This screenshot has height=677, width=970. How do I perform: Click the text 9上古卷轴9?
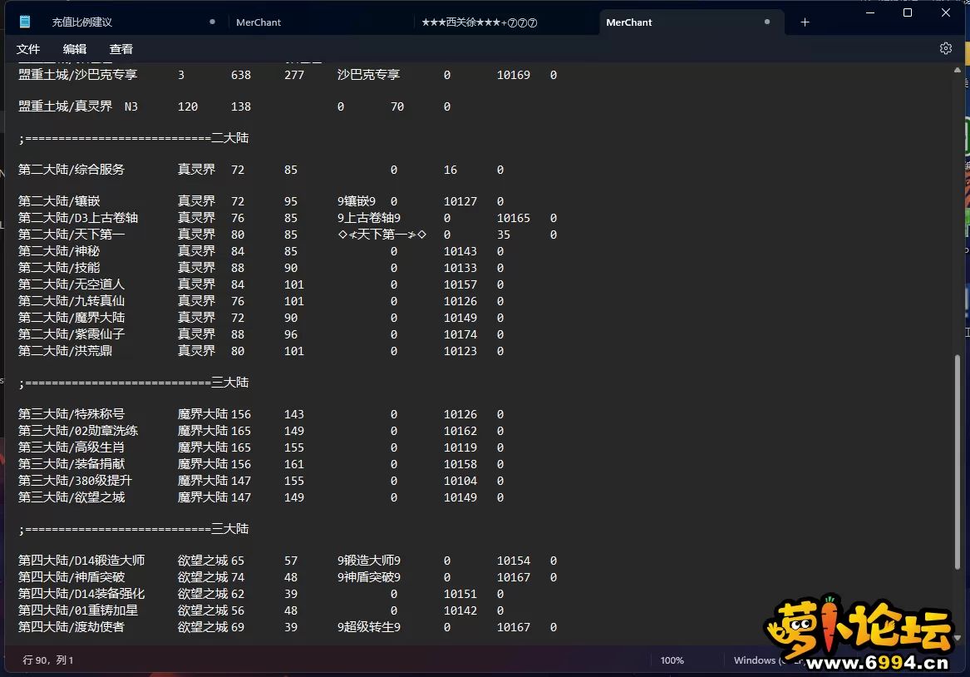point(369,218)
